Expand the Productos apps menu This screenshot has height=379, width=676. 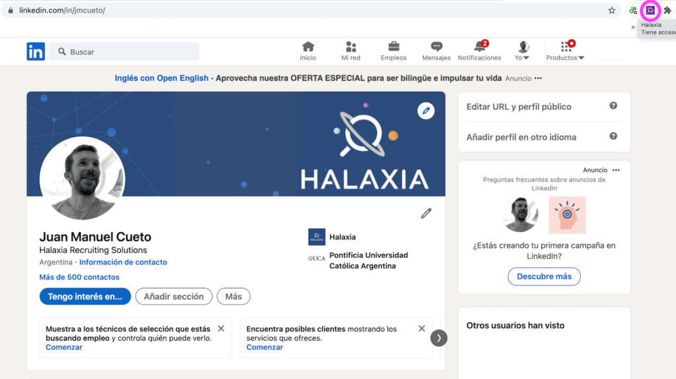click(x=565, y=51)
